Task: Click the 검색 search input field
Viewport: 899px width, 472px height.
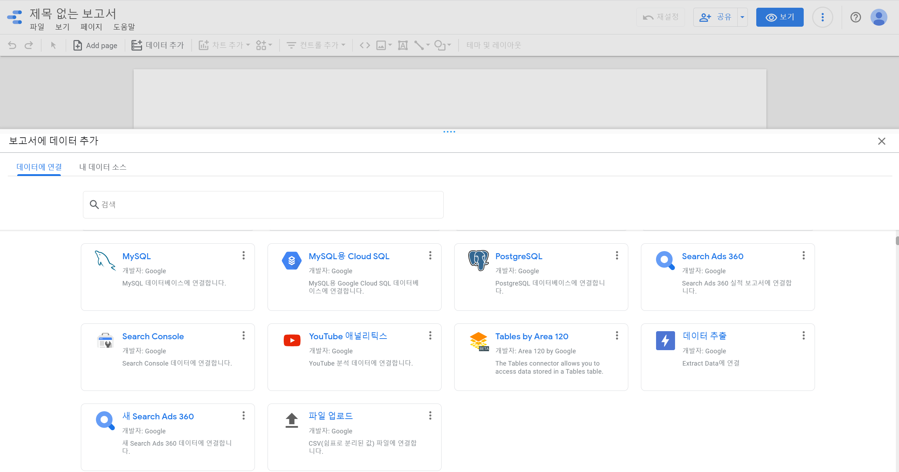Action: click(x=263, y=205)
